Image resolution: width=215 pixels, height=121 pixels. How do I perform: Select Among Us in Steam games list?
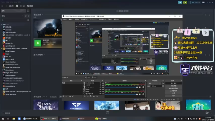click(x=9, y=43)
